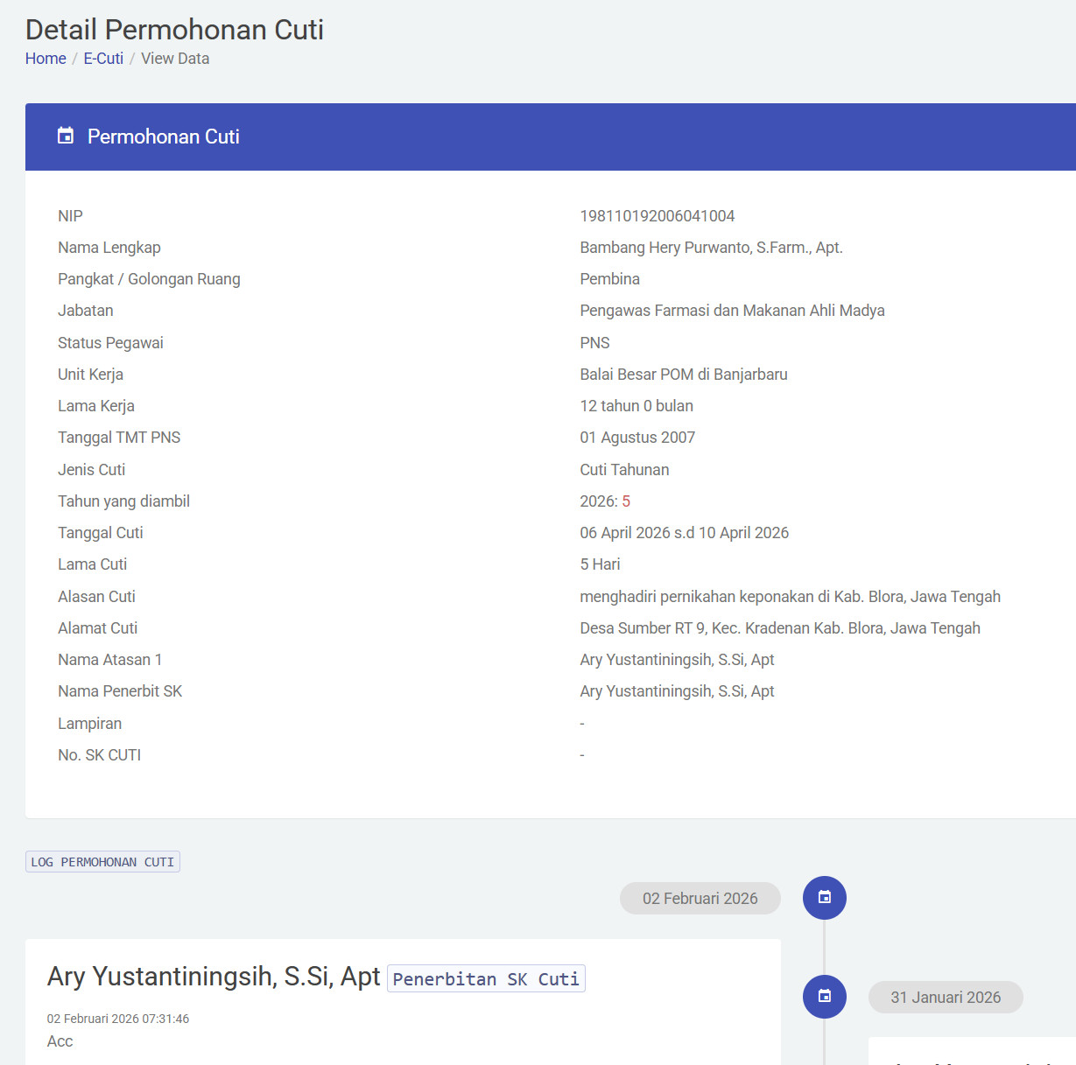Screen dimensions: 1076x1065
Task: Click the Permohonan Cuti panel header title
Action: pos(164,137)
